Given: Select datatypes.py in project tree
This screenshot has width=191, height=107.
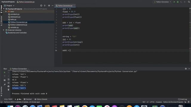Looking at the screenshot, I should tap(15, 17).
